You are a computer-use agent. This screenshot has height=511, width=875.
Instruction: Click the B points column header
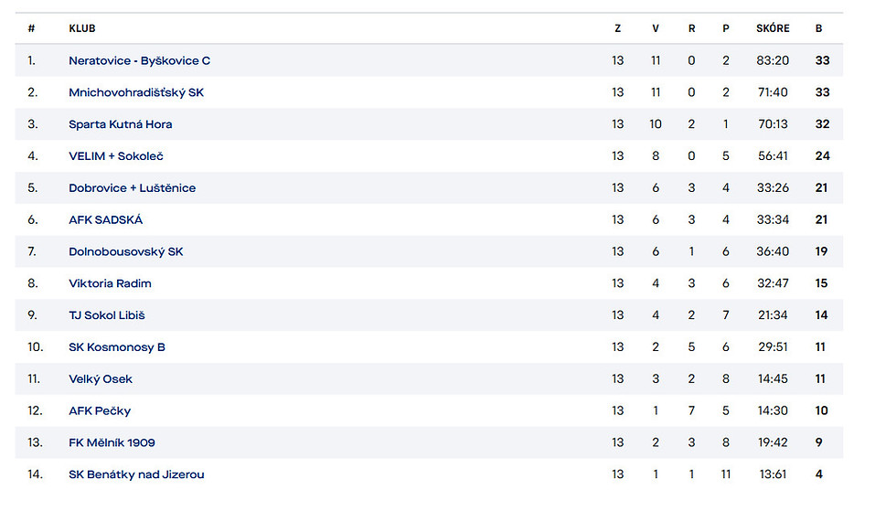819,28
